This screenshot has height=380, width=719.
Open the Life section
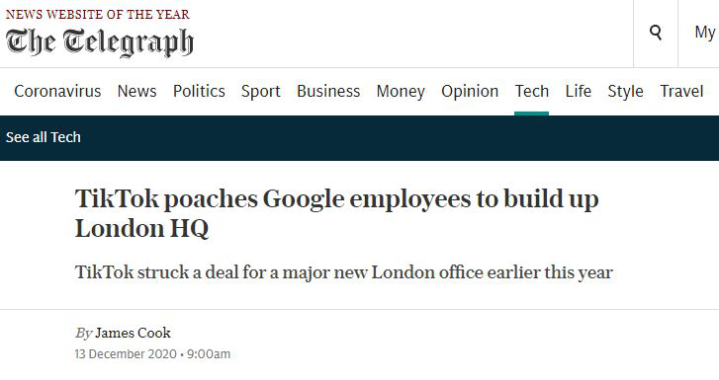pos(578,91)
